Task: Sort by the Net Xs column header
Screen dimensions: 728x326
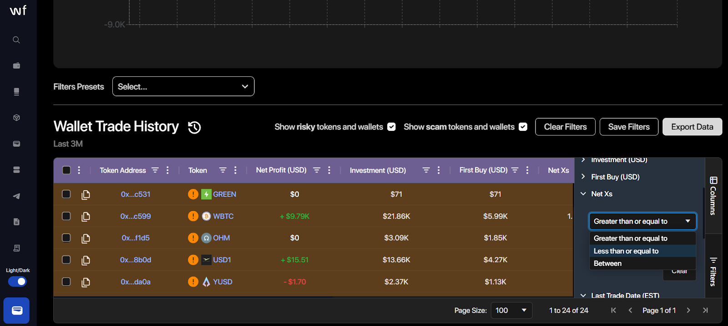Action: pos(558,170)
